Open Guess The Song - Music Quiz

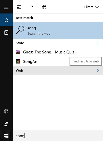click(x=58, y=52)
